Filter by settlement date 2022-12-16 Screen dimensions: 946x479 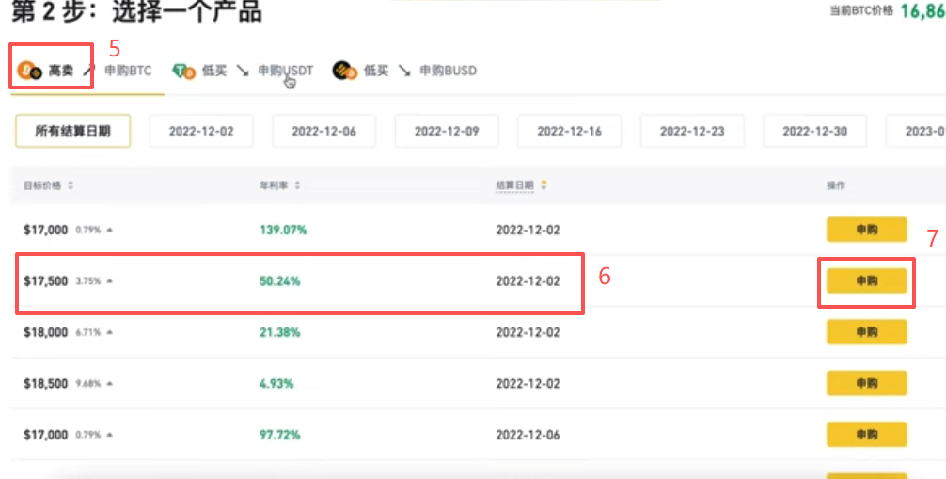click(570, 131)
